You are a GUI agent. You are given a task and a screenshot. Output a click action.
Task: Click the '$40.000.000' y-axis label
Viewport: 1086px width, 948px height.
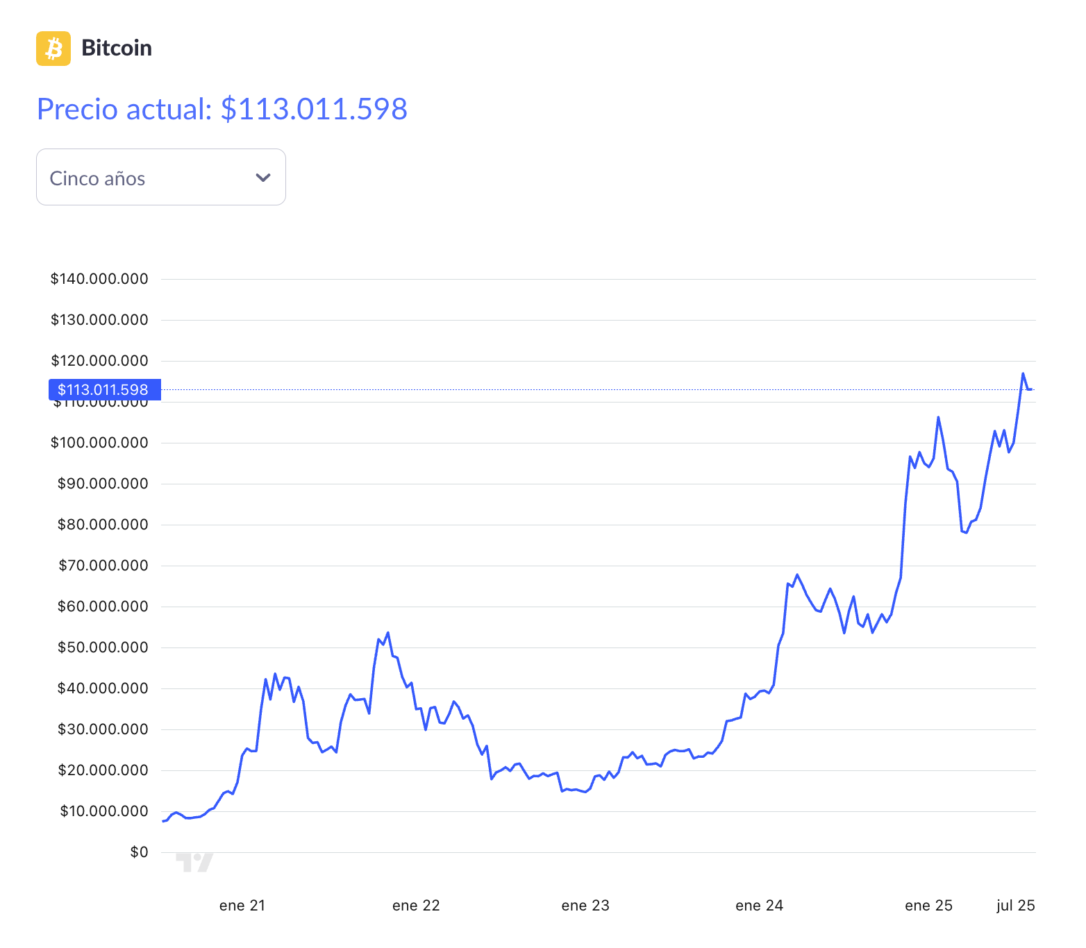[103, 688]
